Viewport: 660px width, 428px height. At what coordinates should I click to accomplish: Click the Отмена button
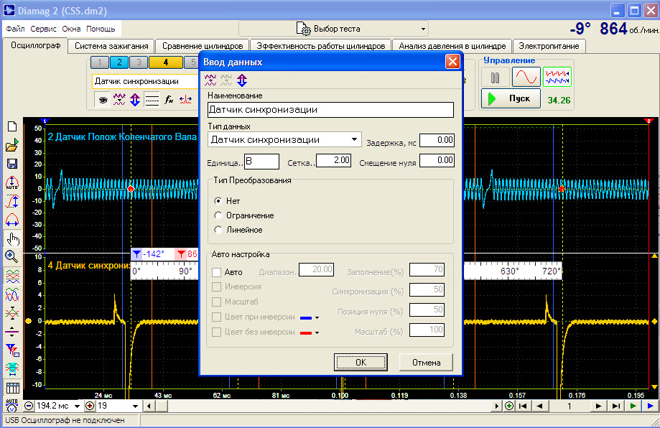tap(426, 363)
